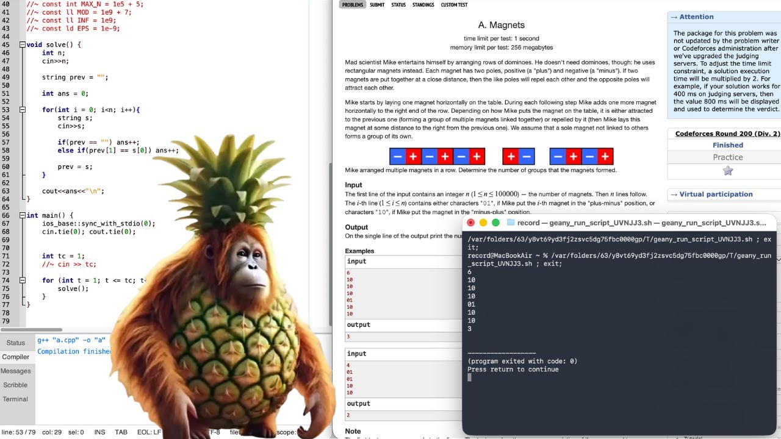This screenshot has width=781, height=439.
Task: Click the TAB indicator in the status bar
Action: (121, 432)
